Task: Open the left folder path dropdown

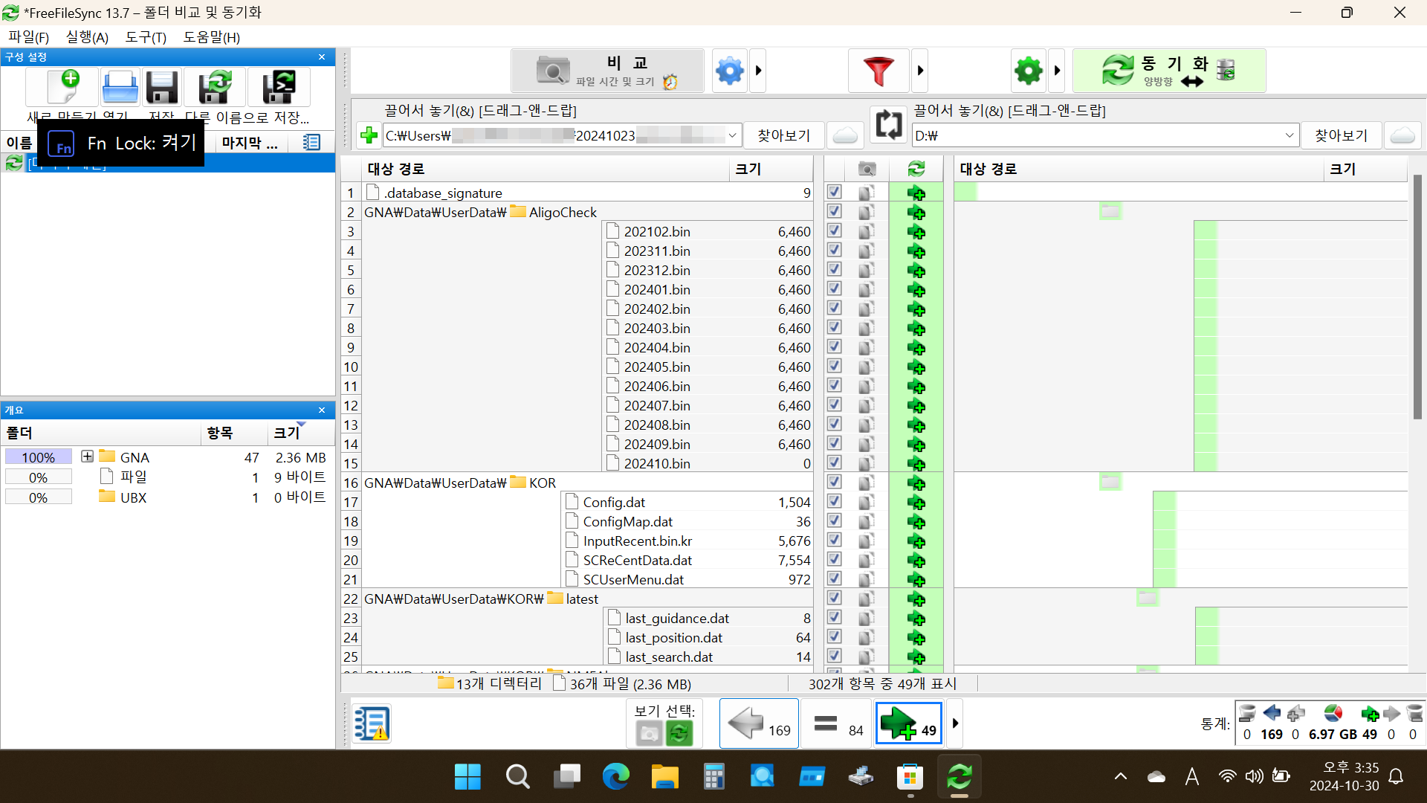Action: 732,135
